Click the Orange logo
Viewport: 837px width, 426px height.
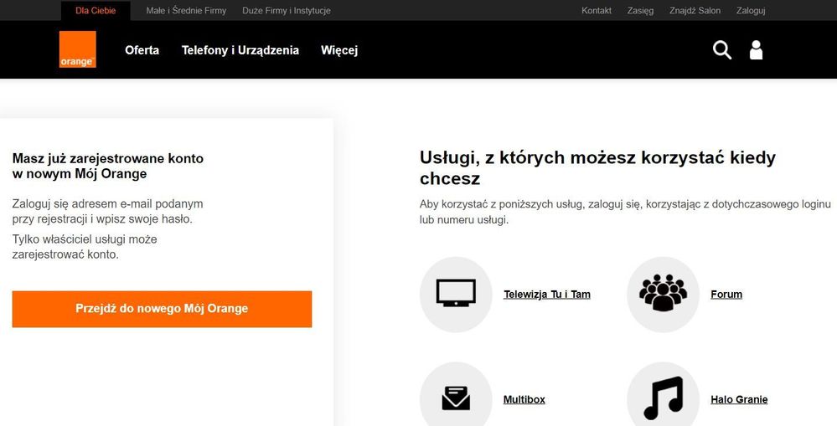[77, 49]
